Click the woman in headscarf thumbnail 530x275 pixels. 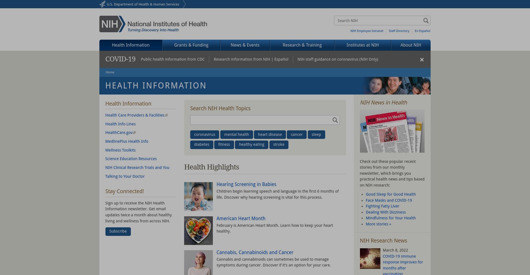tap(198, 263)
